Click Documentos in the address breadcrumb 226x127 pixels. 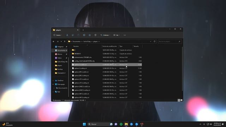point(77,42)
